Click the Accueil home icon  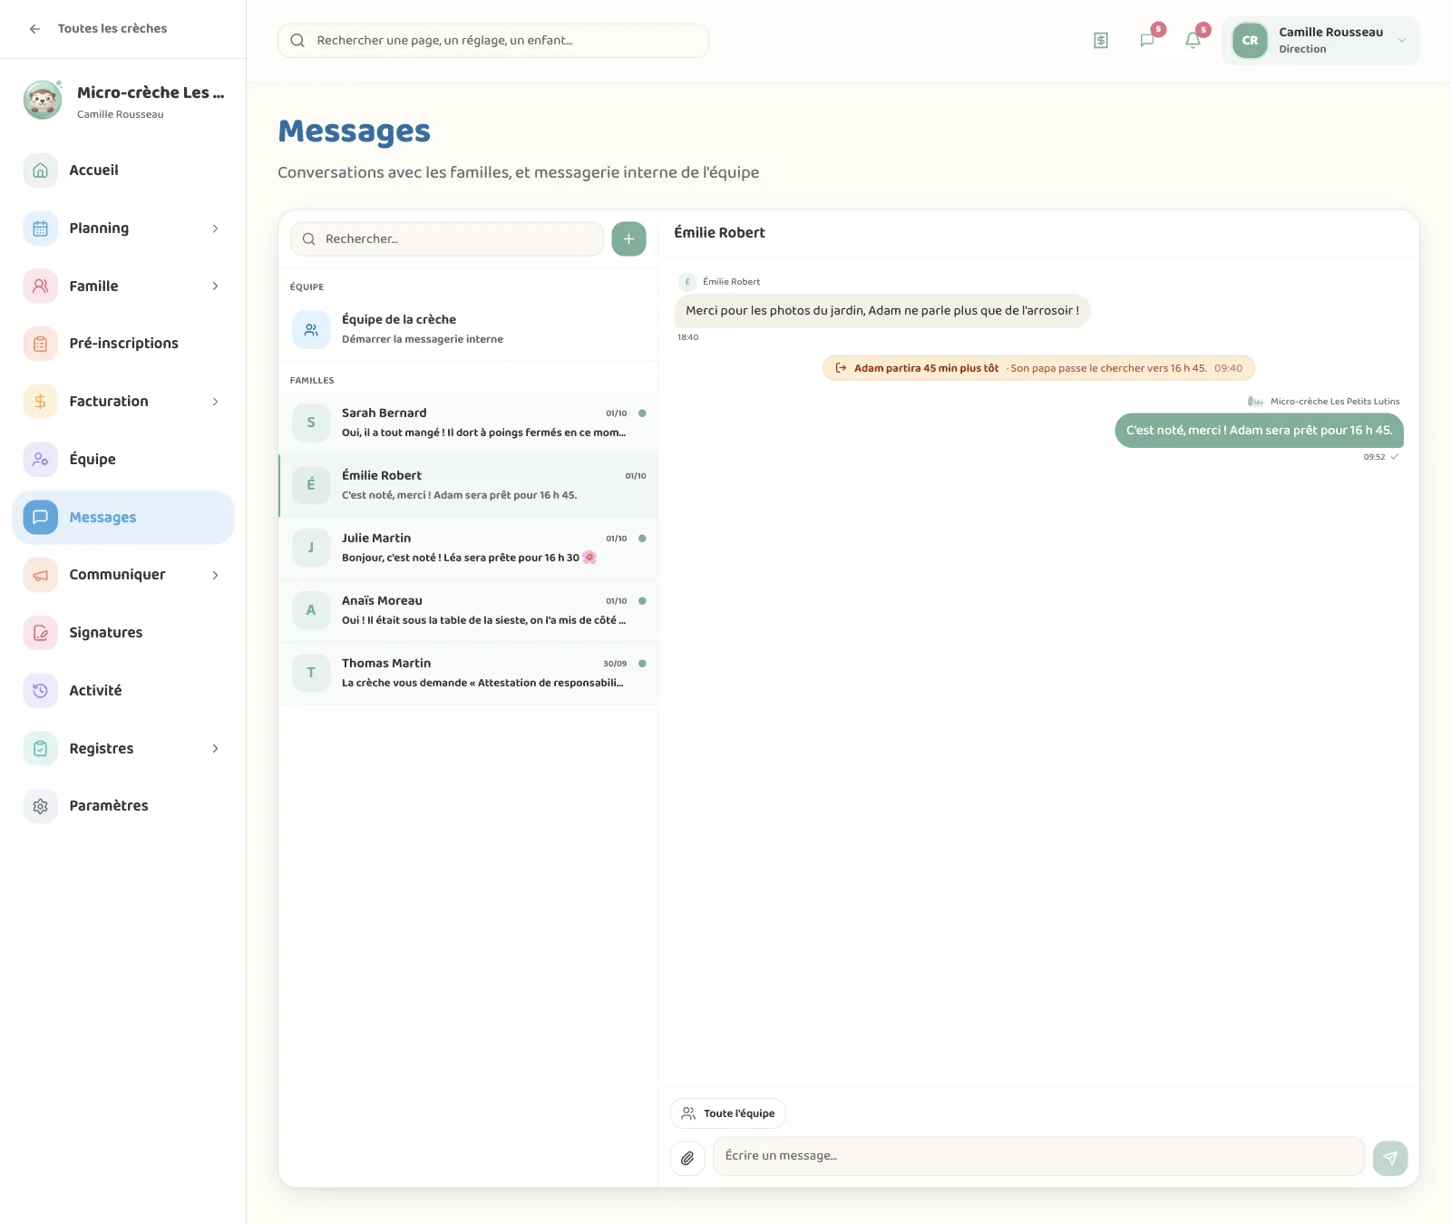click(40, 170)
